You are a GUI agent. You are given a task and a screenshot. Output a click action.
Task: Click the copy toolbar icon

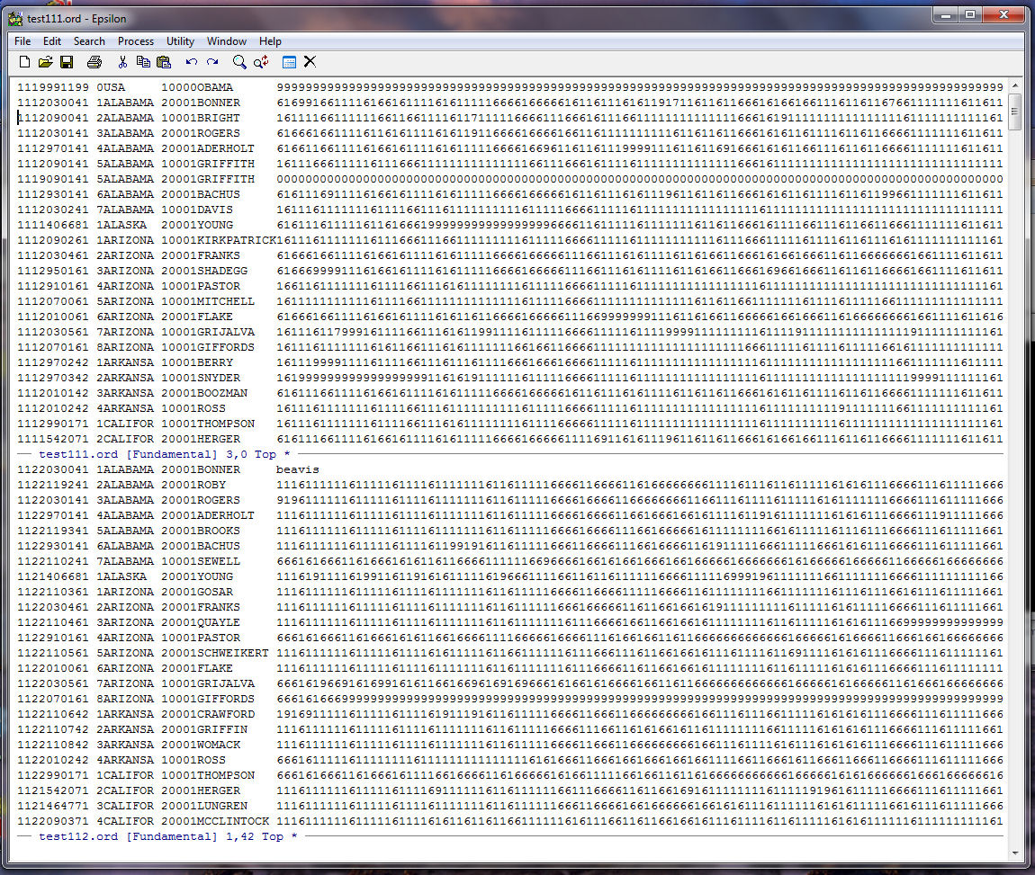(143, 62)
